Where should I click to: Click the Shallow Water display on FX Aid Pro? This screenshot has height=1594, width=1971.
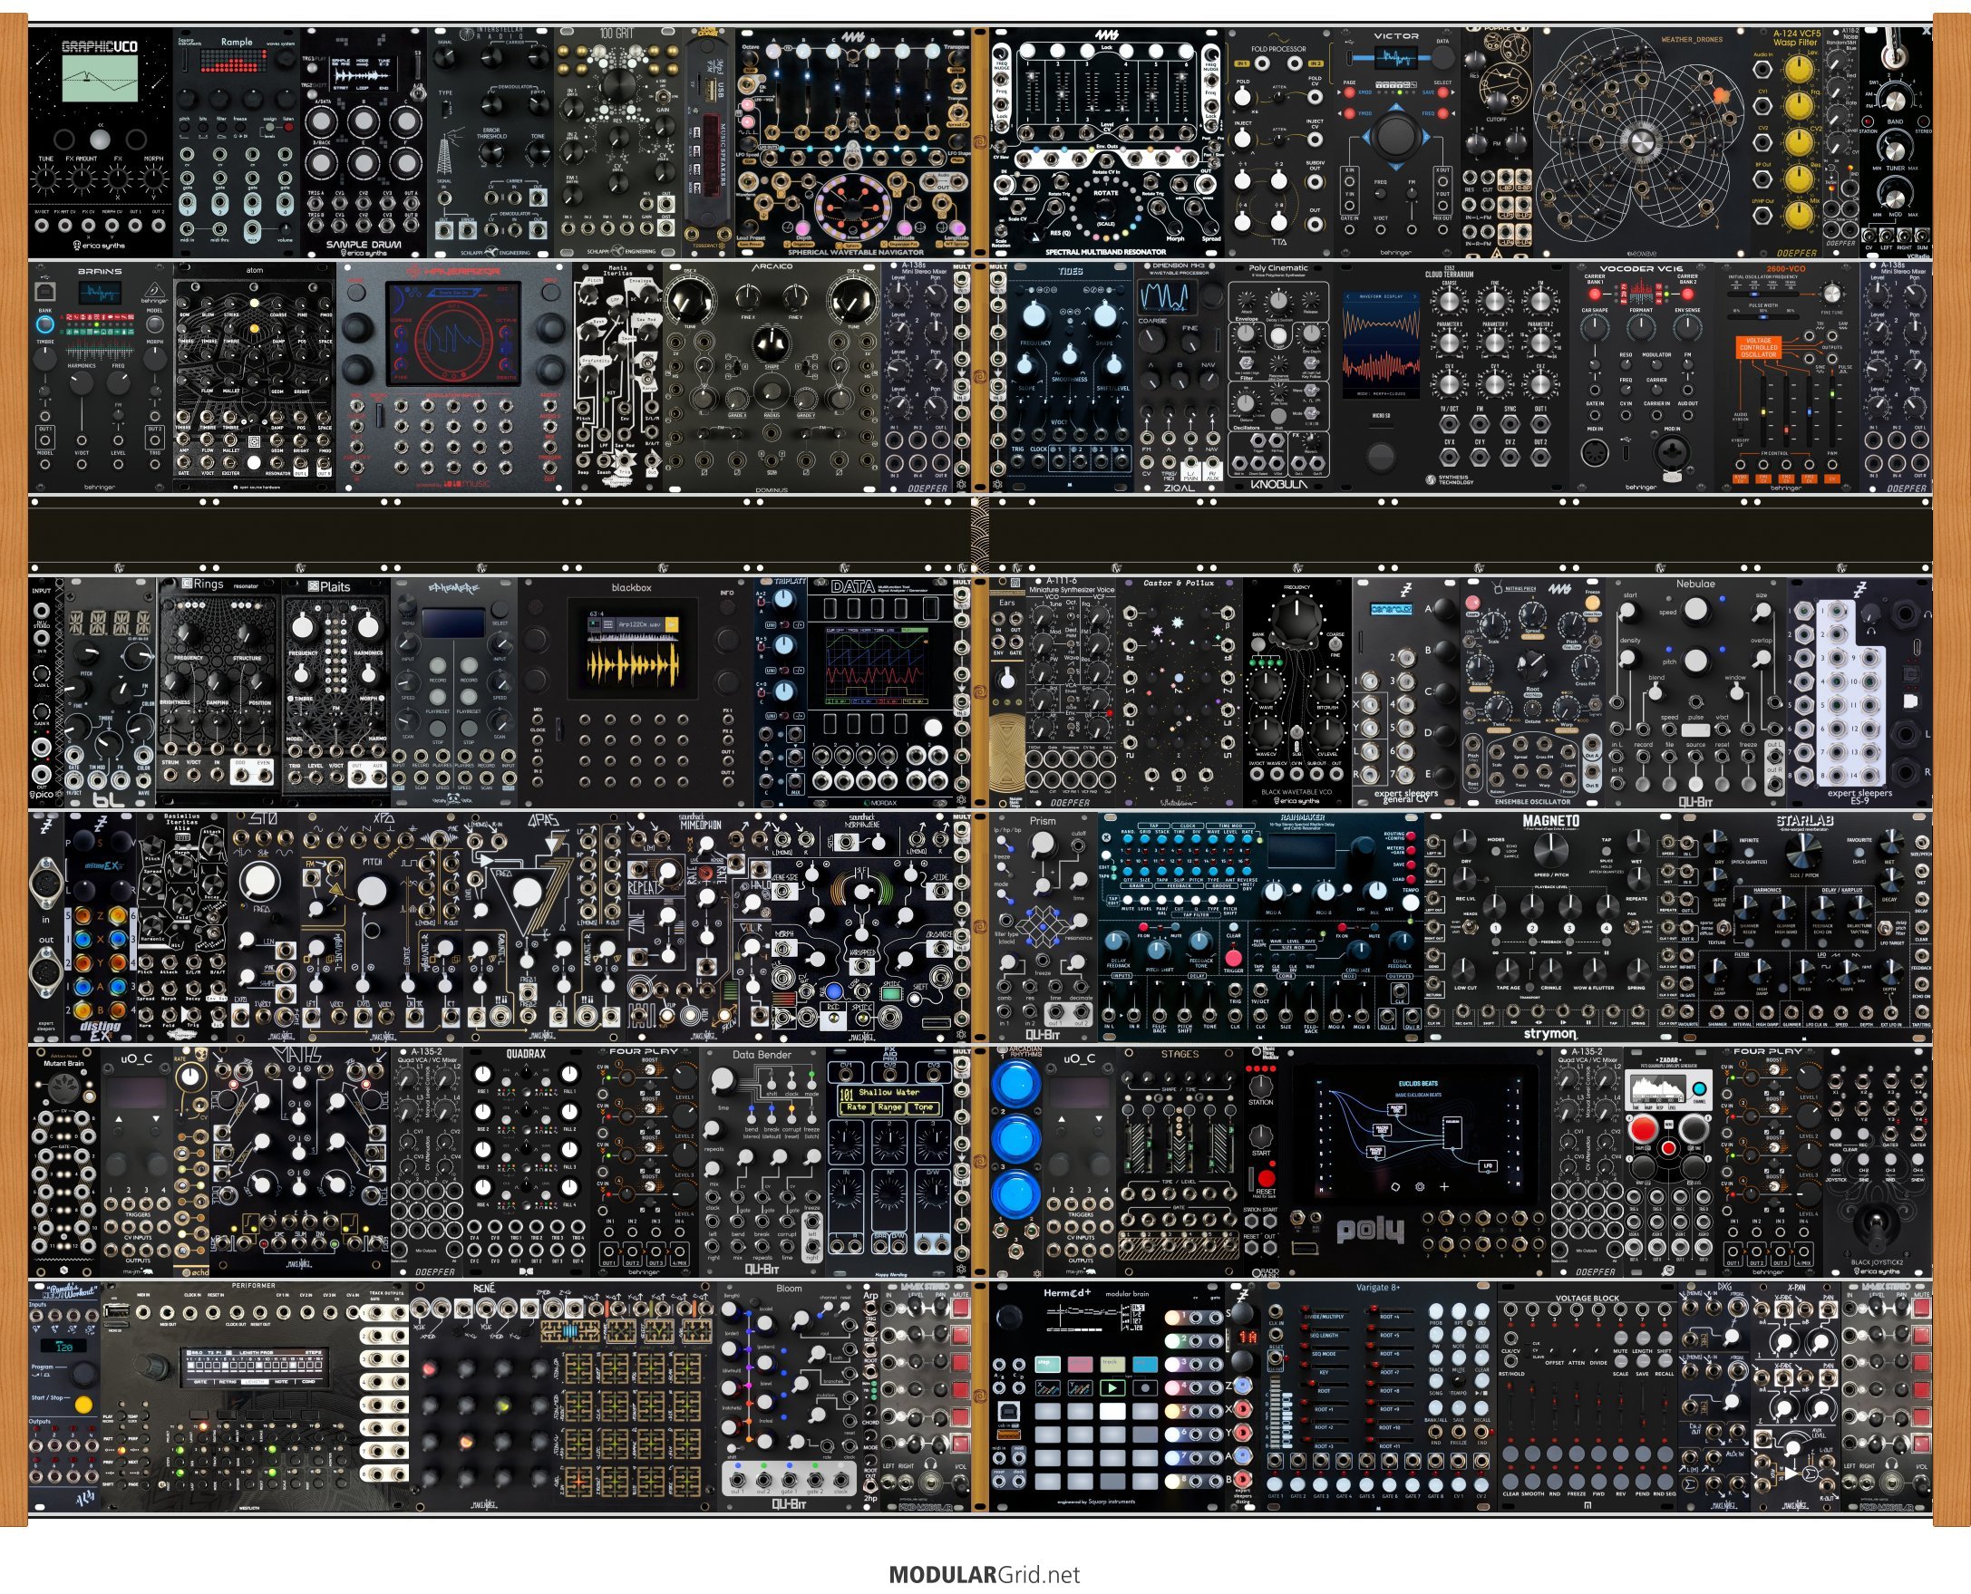coord(890,1100)
